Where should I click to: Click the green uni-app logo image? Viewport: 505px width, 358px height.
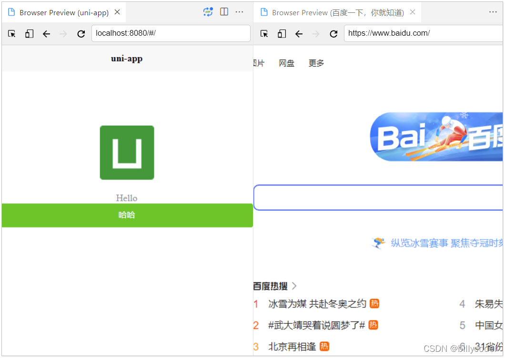[127, 153]
